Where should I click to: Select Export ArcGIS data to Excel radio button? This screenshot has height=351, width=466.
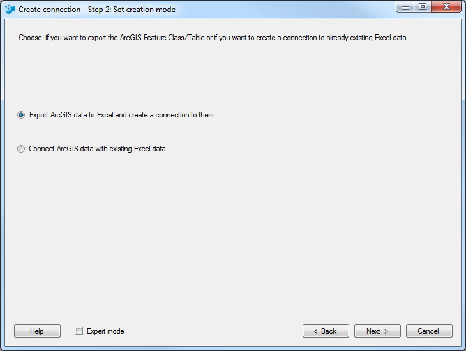coord(21,115)
